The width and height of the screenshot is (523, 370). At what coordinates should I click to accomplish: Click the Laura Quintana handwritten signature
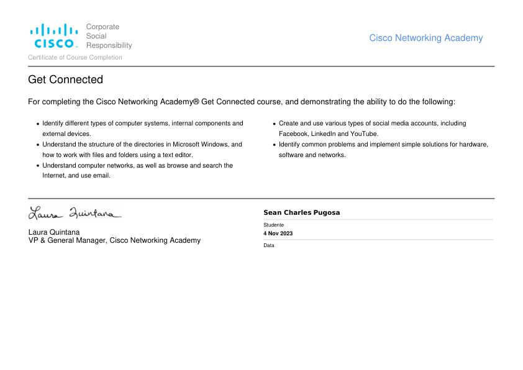tap(75, 213)
